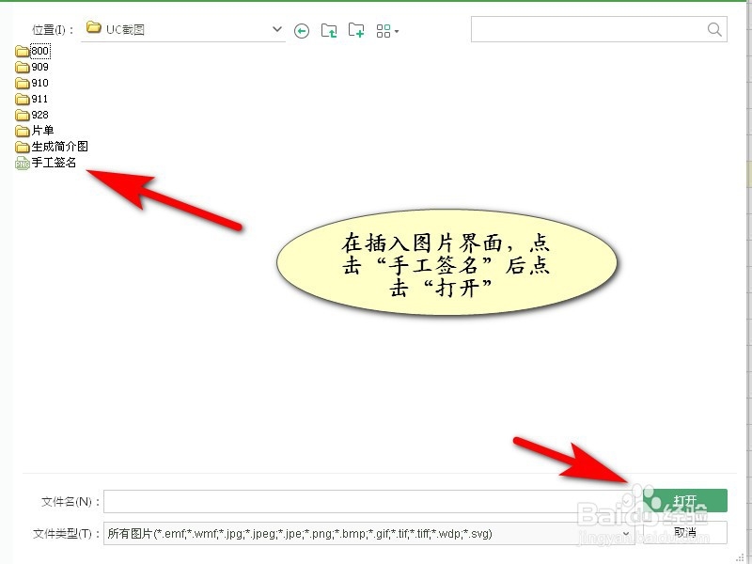Click the search magnifier icon
This screenshot has width=752, height=564.
coord(713,29)
